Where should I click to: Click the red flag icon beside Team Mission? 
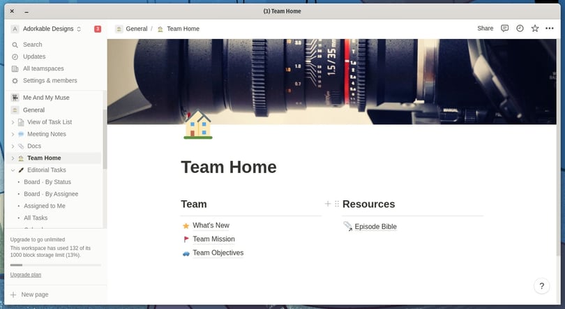pyautogui.click(x=186, y=239)
